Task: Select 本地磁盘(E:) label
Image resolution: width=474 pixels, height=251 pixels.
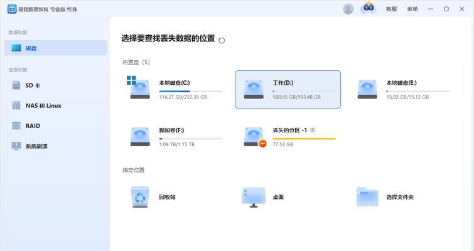Action: click(x=401, y=83)
